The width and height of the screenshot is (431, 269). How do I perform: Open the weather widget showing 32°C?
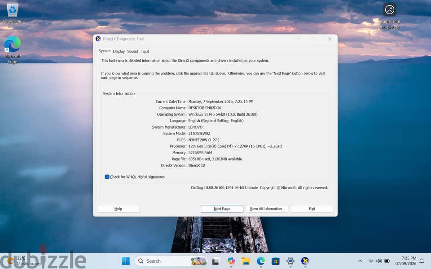tap(25, 261)
